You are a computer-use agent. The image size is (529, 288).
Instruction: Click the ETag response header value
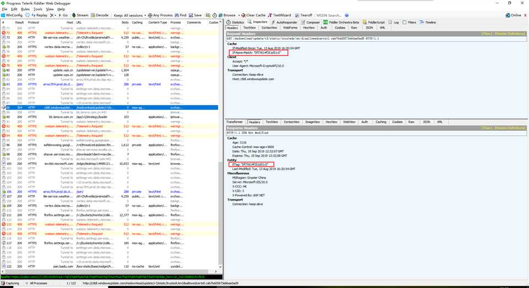pos(250,164)
